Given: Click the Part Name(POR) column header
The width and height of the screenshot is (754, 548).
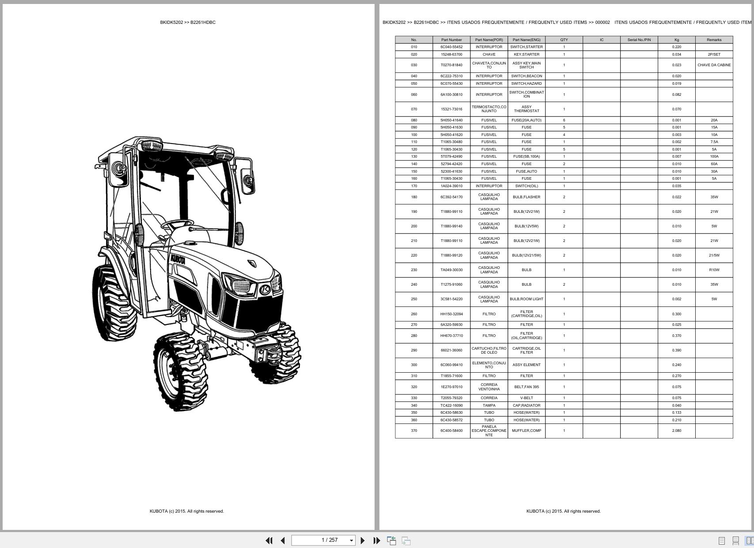Looking at the screenshot, I should tap(489, 40).
